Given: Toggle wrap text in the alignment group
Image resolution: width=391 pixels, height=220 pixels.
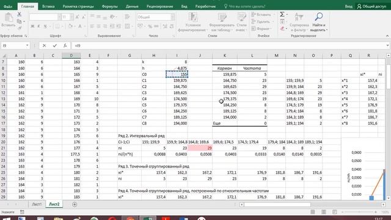Looking at the screenshot, I should 128,16.
